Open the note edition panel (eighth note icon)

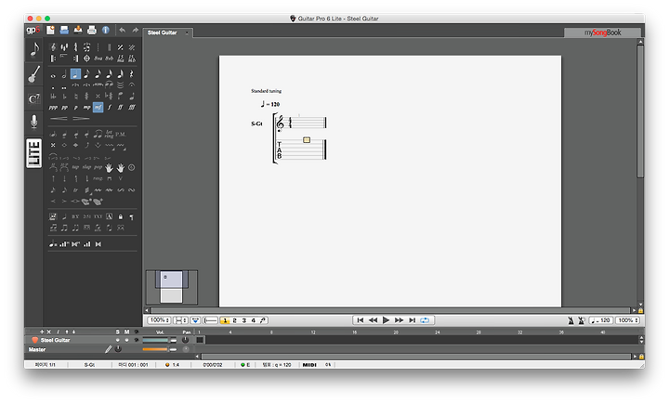(34, 50)
